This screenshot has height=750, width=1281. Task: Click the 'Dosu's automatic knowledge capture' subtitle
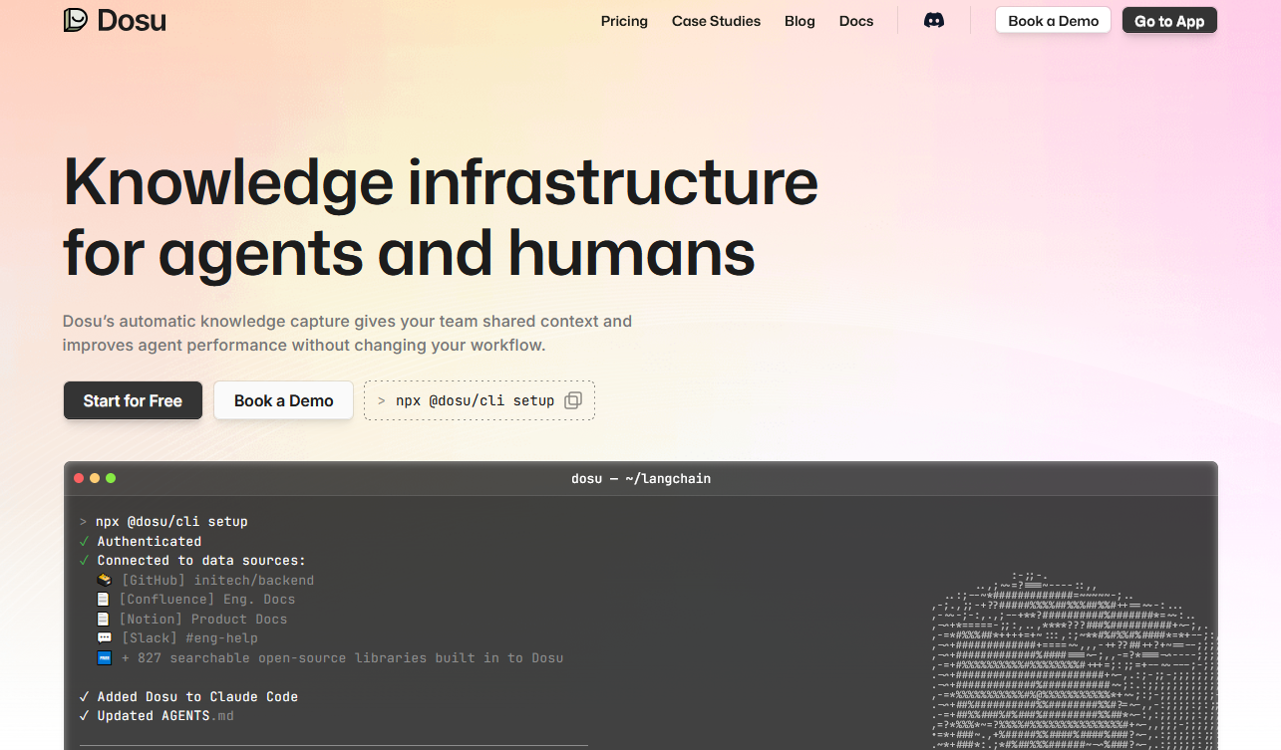[347, 334]
